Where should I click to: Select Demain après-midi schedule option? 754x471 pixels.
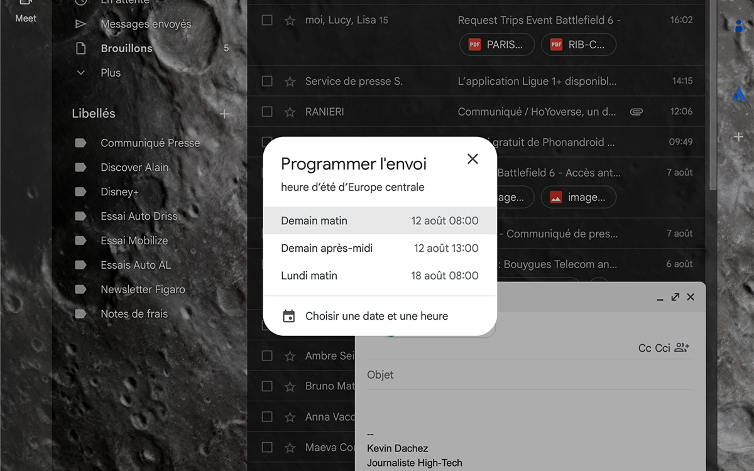(380, 248)
